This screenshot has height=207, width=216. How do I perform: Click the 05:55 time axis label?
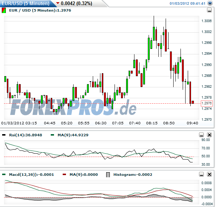(x=84, y=123)
